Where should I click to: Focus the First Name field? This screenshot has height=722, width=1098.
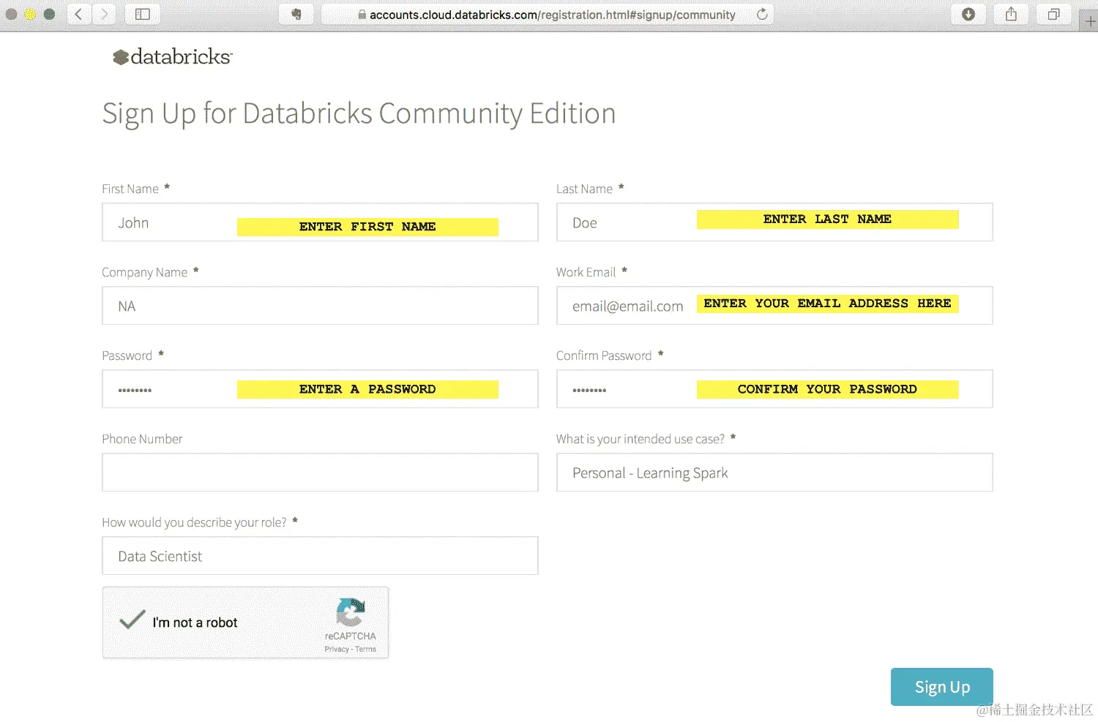(x=320, y=222)
